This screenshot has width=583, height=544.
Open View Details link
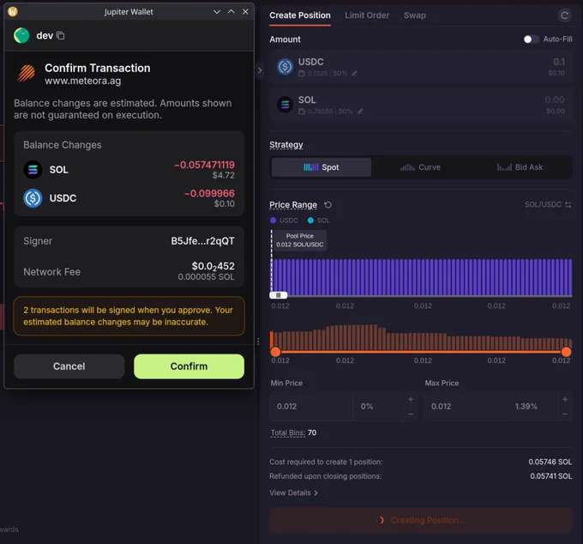pos(294,493)
